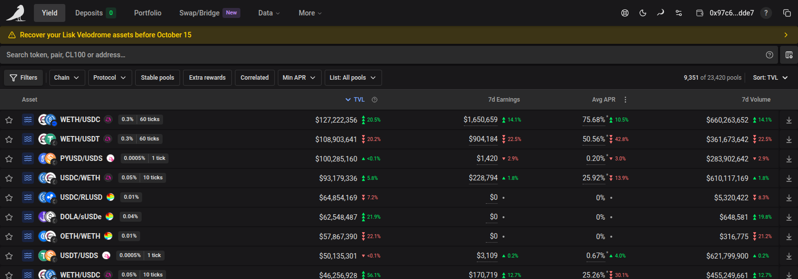Go to the Portfolio tab

point(148,13)
